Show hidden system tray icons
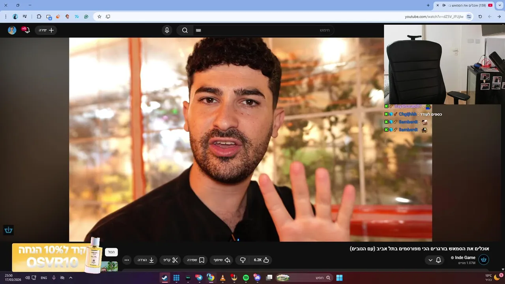505x284 pixels. (x=71, y=278)
